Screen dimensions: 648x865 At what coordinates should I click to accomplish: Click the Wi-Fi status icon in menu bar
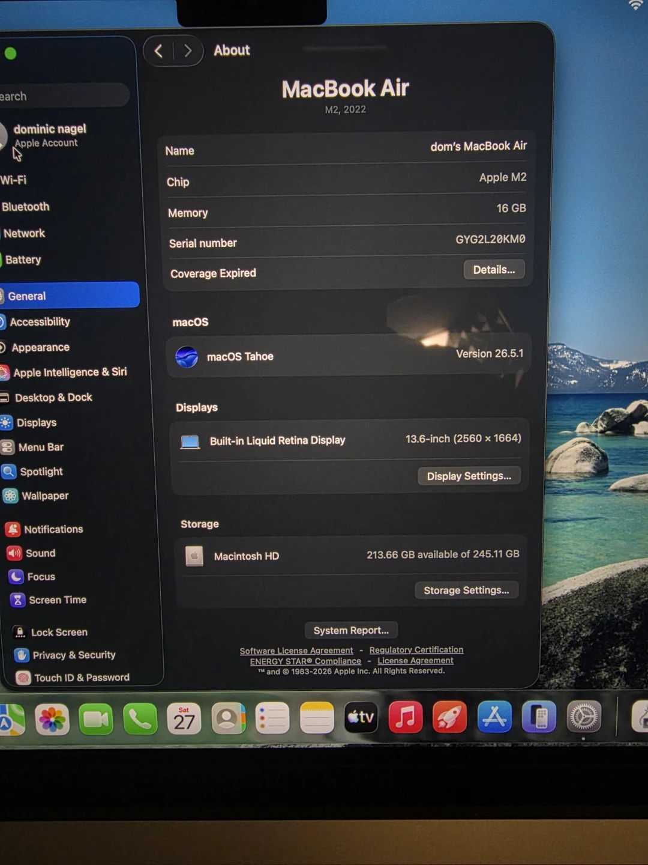(636, 5)
